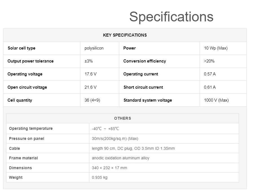Click the KEY SPECIFICATIONS table header
This screenshot has height=192, width=256.
(x=125, y=35)
